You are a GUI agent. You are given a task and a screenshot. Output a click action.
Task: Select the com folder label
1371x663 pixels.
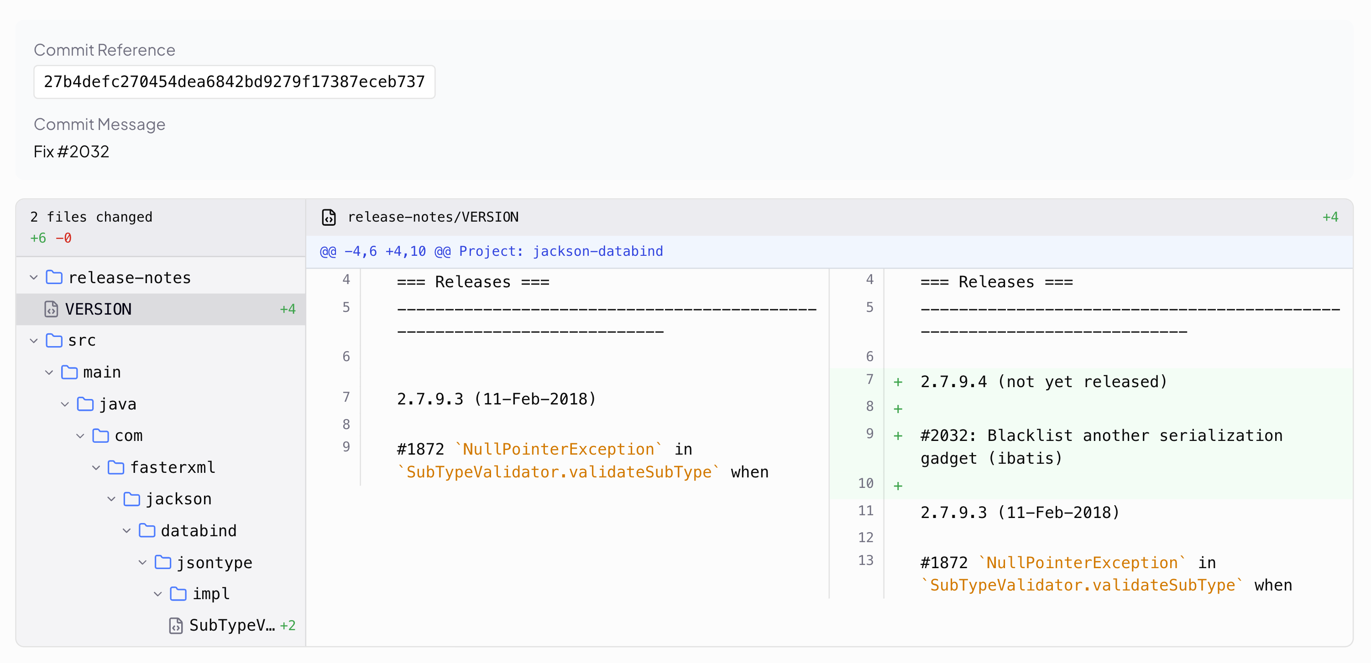[x=128, y=435]
